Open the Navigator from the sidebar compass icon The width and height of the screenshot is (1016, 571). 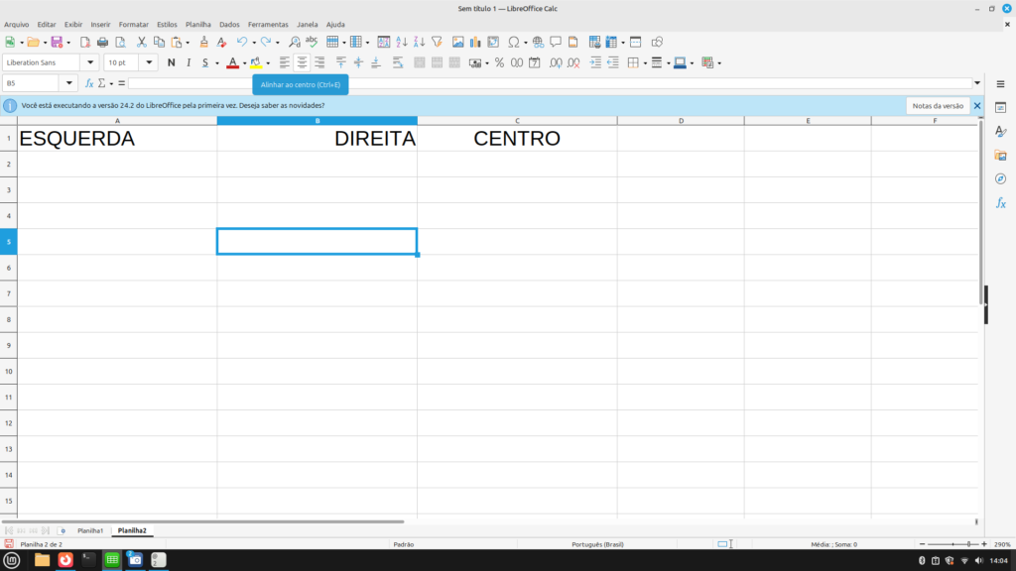point(1000,179)
